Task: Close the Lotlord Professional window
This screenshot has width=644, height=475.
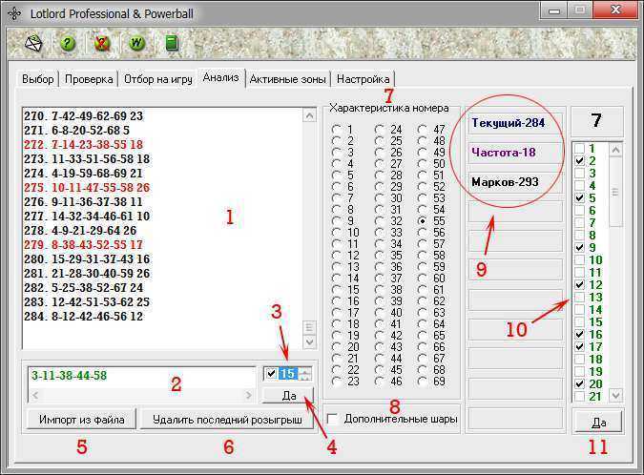Action: (x=615, y=10)
